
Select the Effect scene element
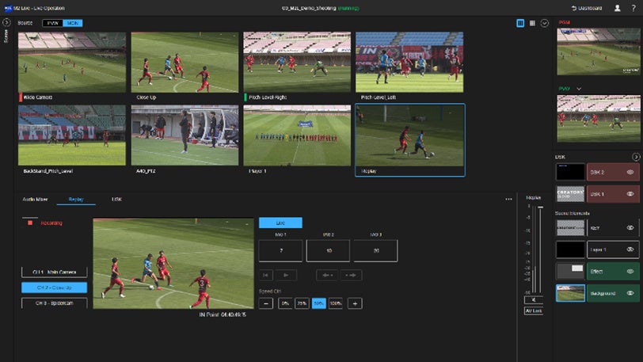[x=613, y=271]
